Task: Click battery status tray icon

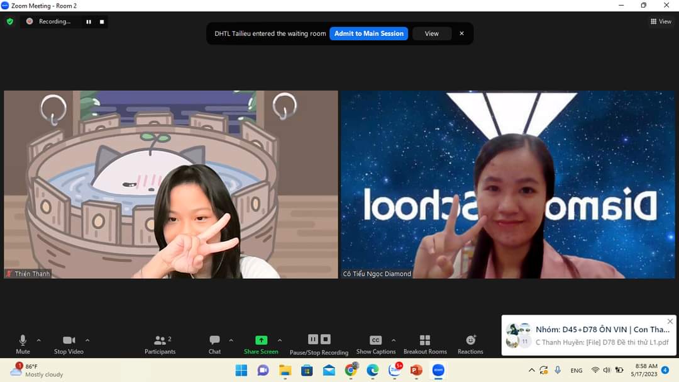Action: point(619,370)
